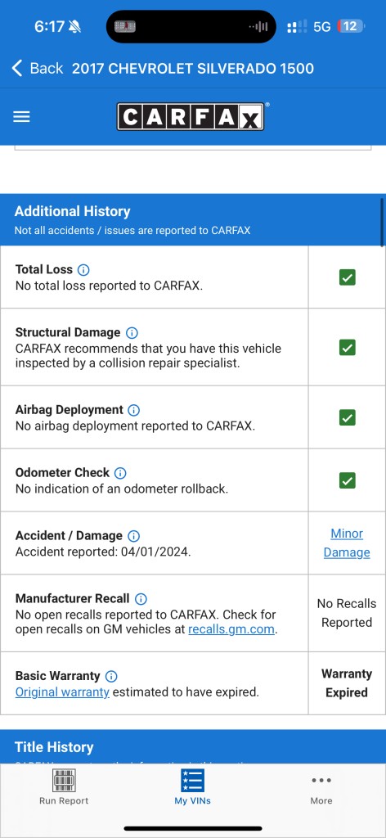Tap the Manufacturer Recall info icon
The width and height of the screenshot is (386, 838).
tap(141, 598)
